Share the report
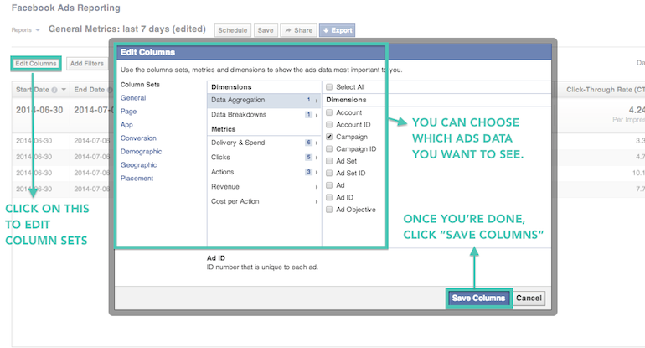Image resolution: width=645 pixels, height=348 pixels. coord(299,30)
